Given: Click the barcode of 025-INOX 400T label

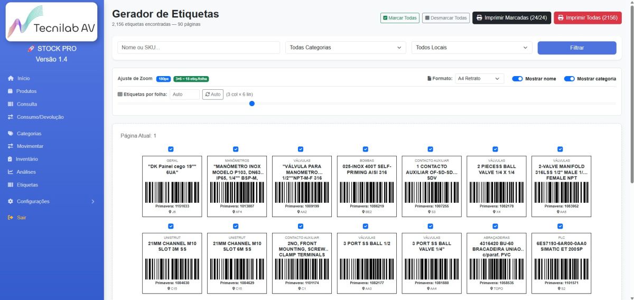Looking at the screenshot, I should (367, 192).
